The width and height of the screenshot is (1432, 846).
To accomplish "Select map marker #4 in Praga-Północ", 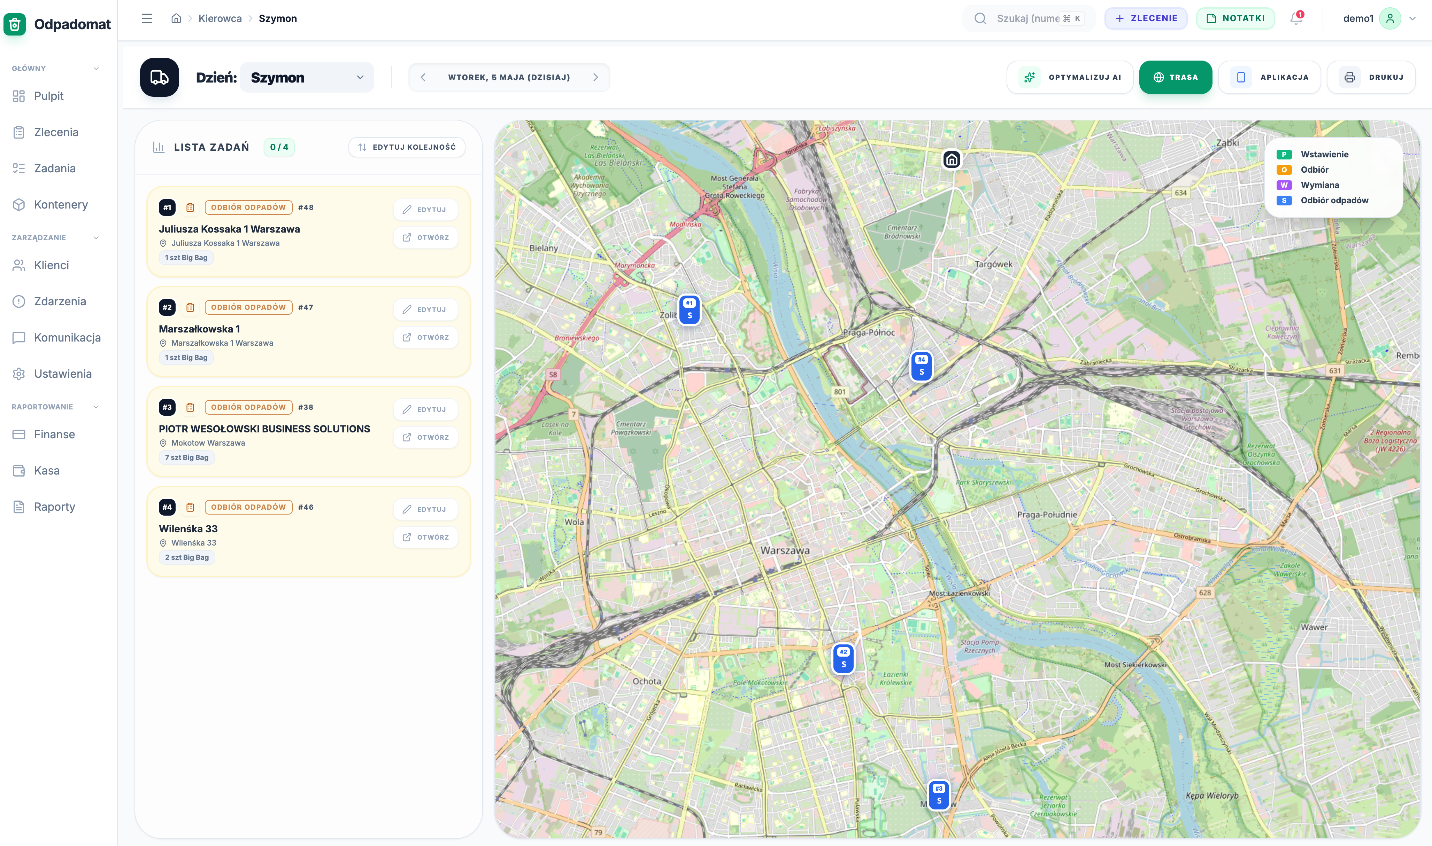I will click(921, 366).
